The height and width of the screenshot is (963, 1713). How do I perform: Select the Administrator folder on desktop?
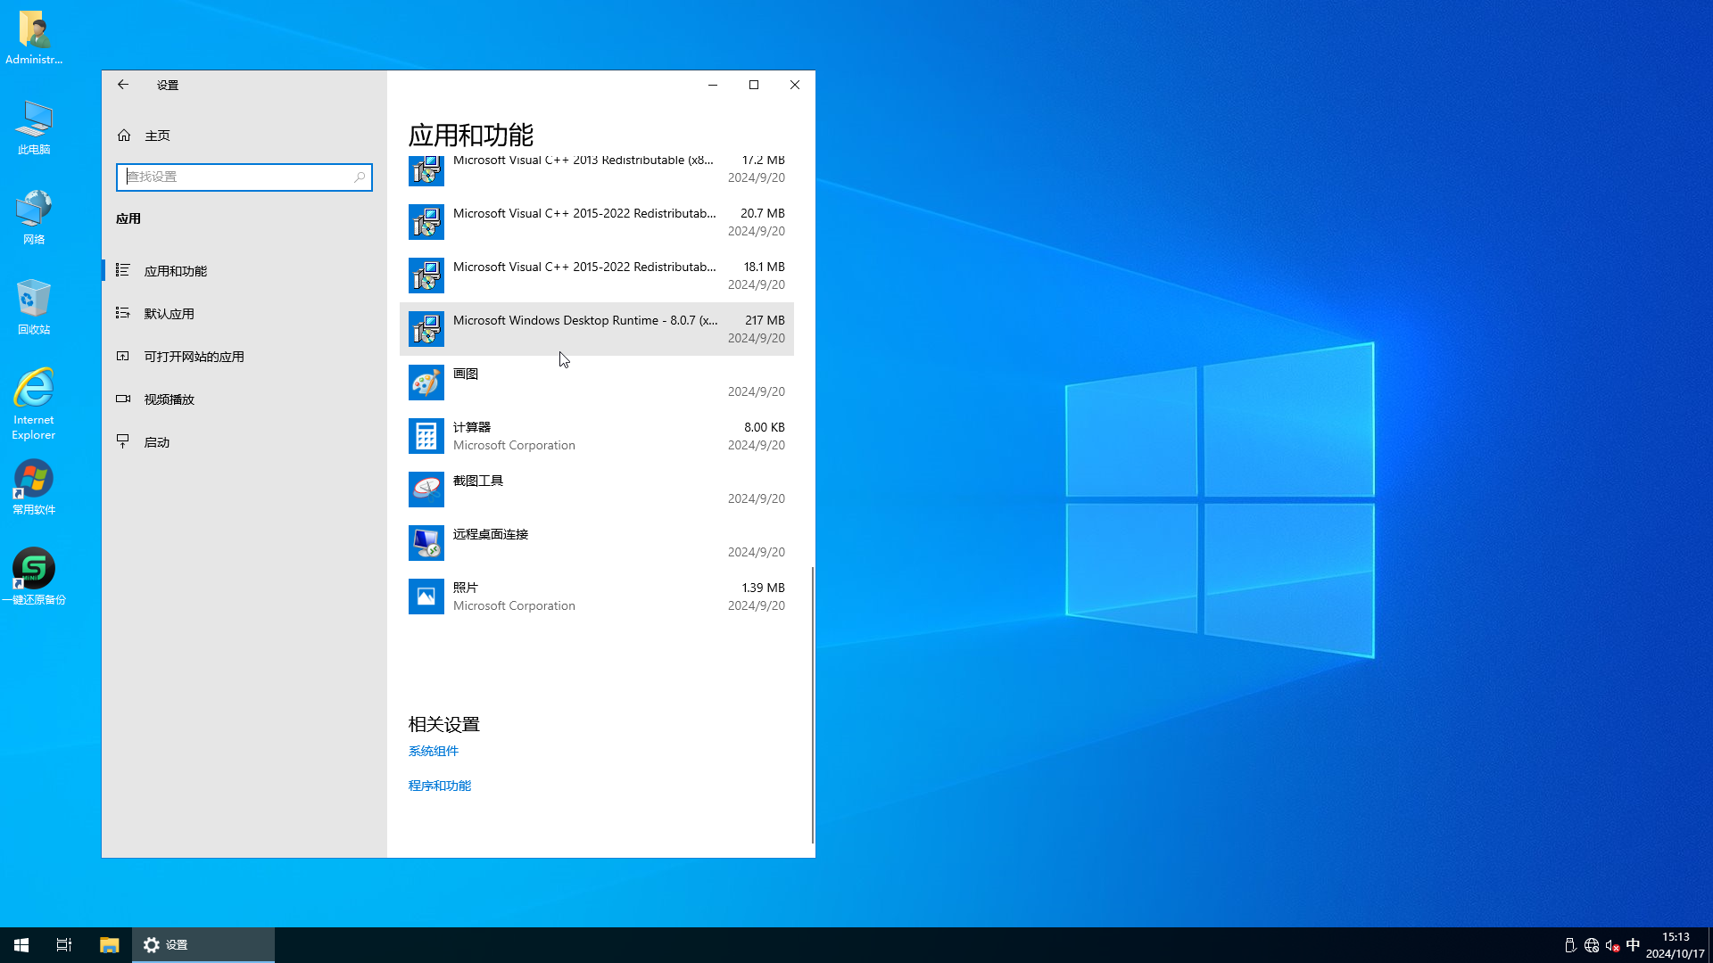point(34,37)
